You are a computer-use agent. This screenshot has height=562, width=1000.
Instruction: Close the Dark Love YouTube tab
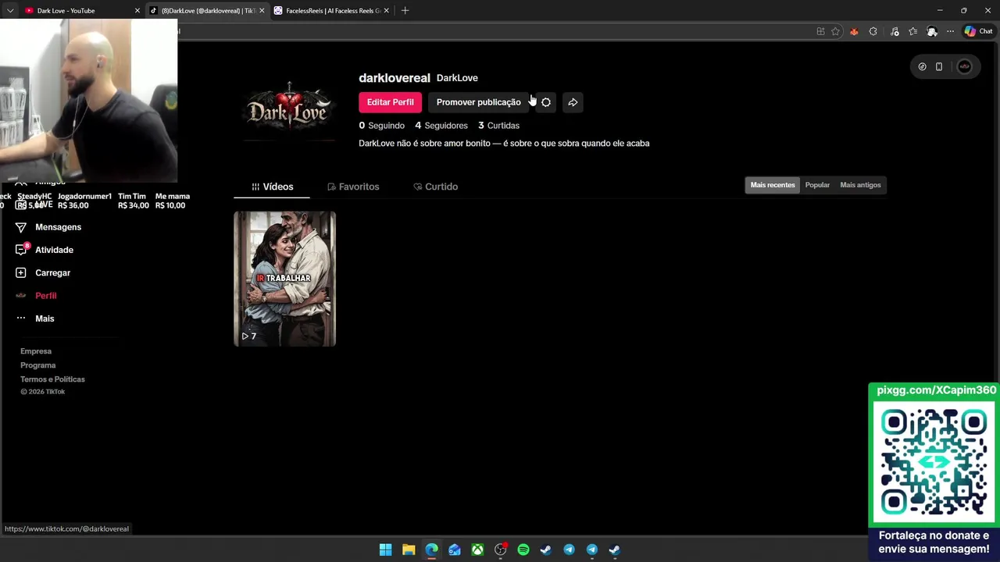(137, 10)
